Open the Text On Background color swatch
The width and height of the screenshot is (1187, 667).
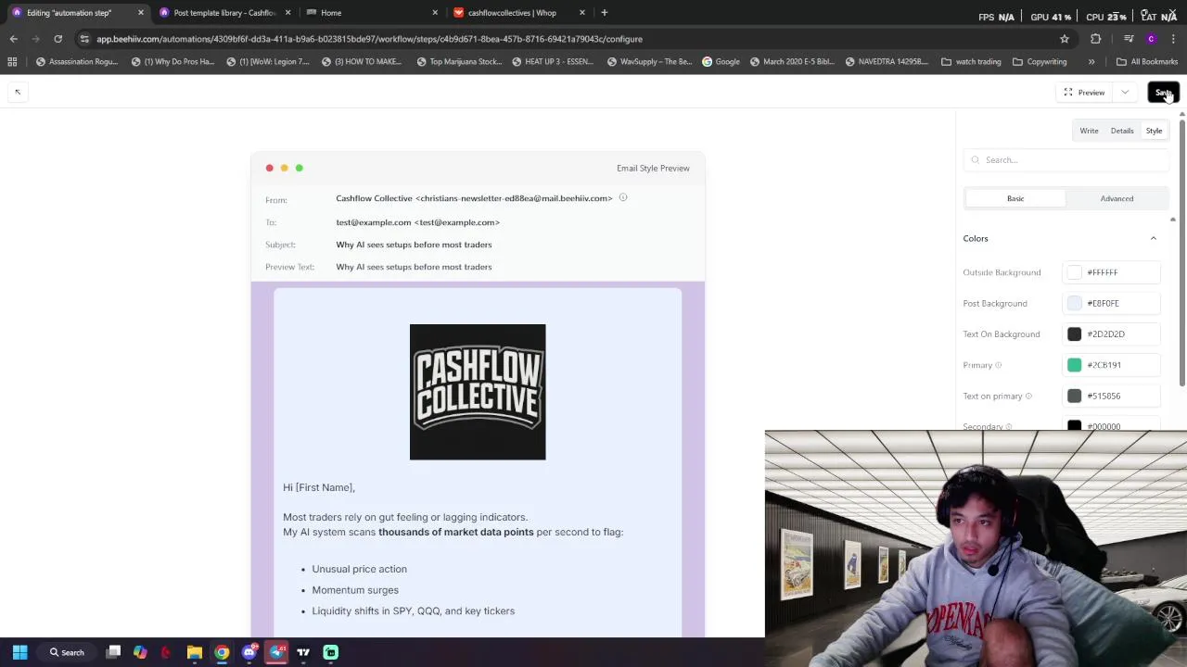coord(1074,334)
